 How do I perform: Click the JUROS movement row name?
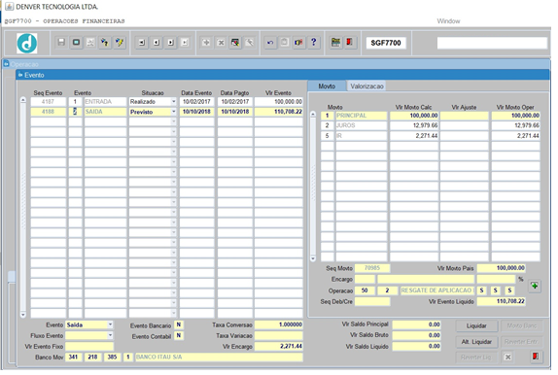point(362,125)
